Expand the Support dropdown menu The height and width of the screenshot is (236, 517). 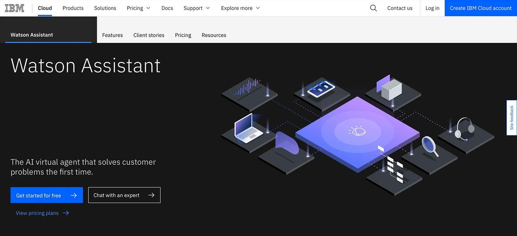coord(197,8)
